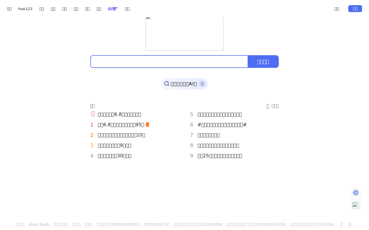Open footer link ending 0110516

(x=312, y=225)
